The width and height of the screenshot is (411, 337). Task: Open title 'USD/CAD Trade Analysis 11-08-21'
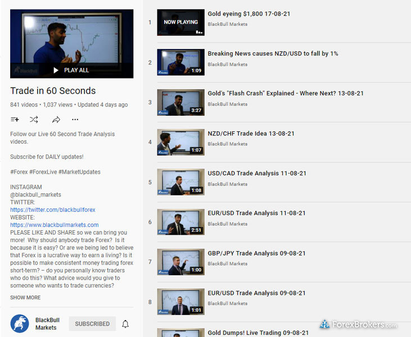point(257,174)
